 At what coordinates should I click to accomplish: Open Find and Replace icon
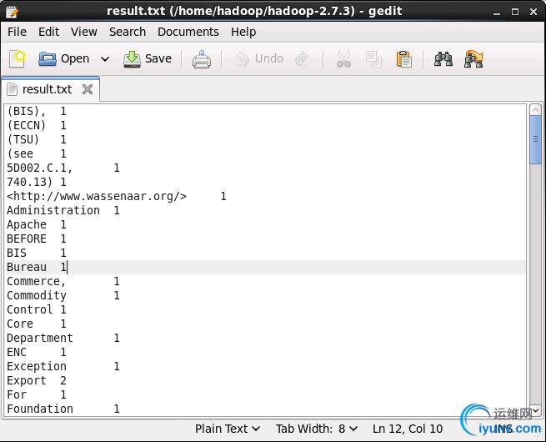point(473,59)
